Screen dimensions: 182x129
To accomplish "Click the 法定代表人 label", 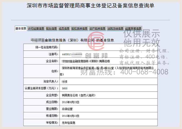I will [x=51, y=81].
